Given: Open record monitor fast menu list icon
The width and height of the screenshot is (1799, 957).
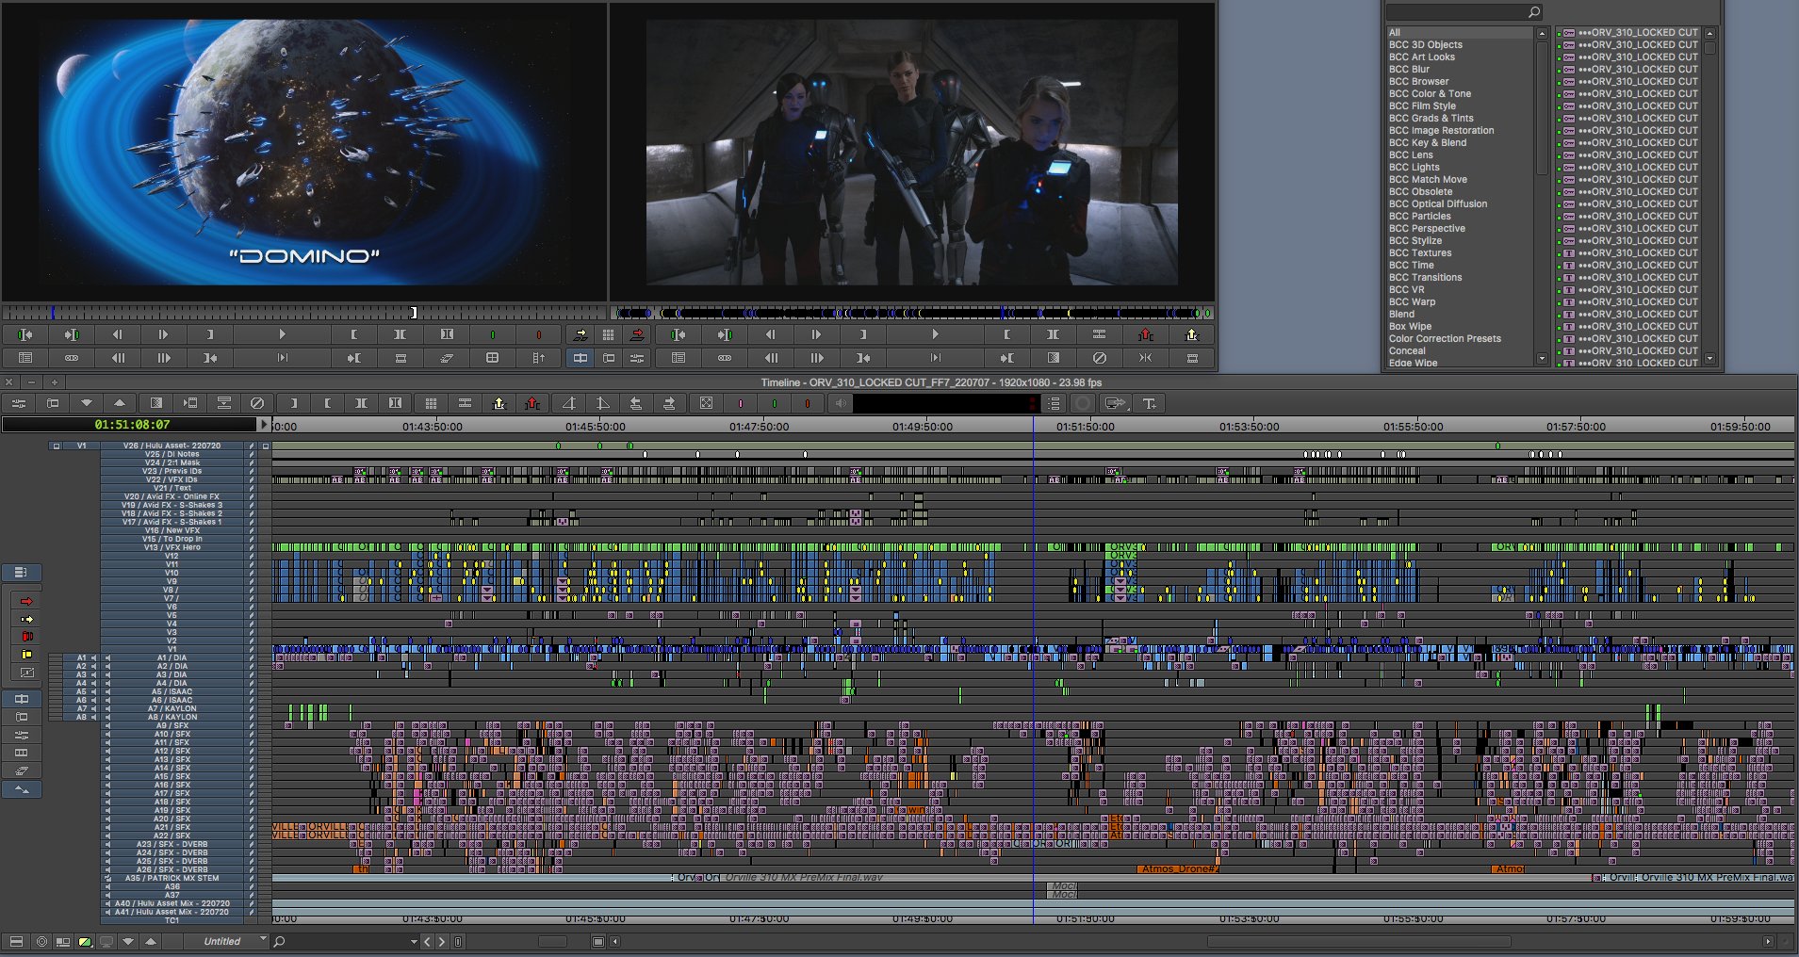Looking at the screenshot, I should click(678, 358).
